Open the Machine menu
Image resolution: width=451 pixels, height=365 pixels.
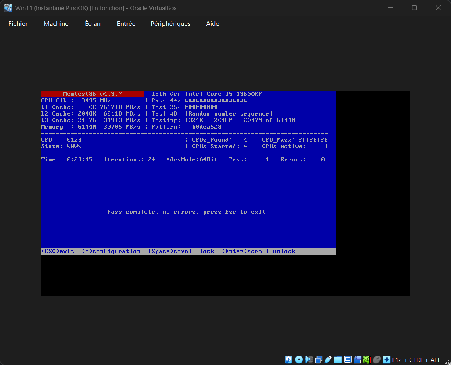56,24
